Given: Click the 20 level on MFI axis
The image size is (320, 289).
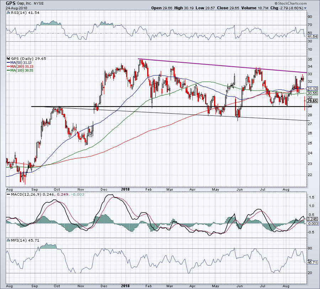Looking at the screenshot, I should point(310,273).
